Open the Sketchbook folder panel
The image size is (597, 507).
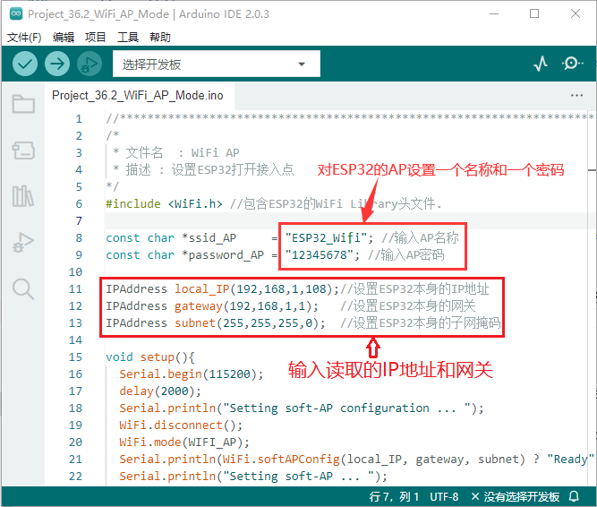click(23, 105)
